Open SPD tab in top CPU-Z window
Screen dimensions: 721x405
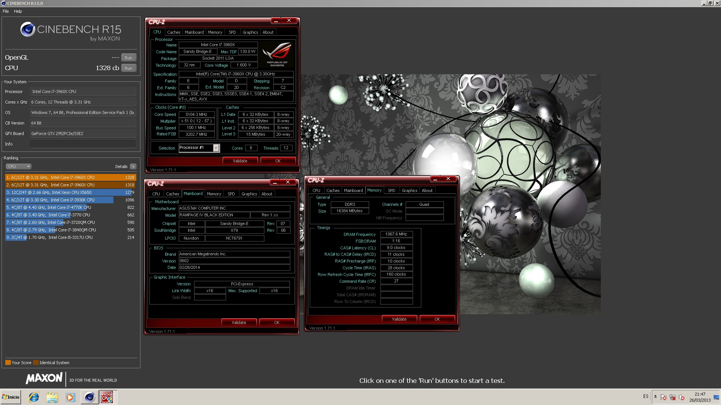(x=232, y=32)
